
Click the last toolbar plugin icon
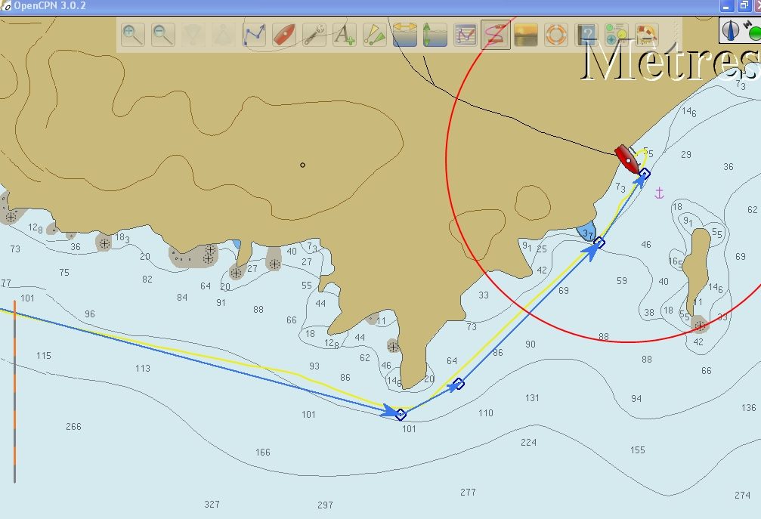click(647, 35)
